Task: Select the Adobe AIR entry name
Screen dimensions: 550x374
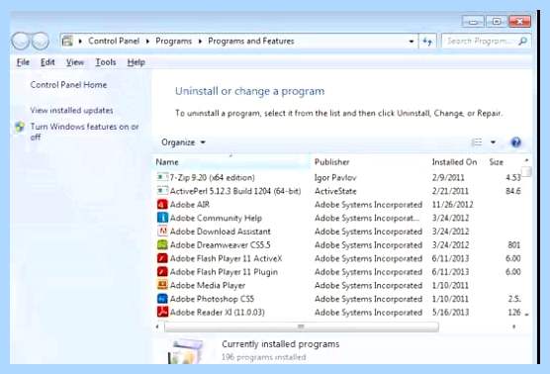Action: pos(190,204)
